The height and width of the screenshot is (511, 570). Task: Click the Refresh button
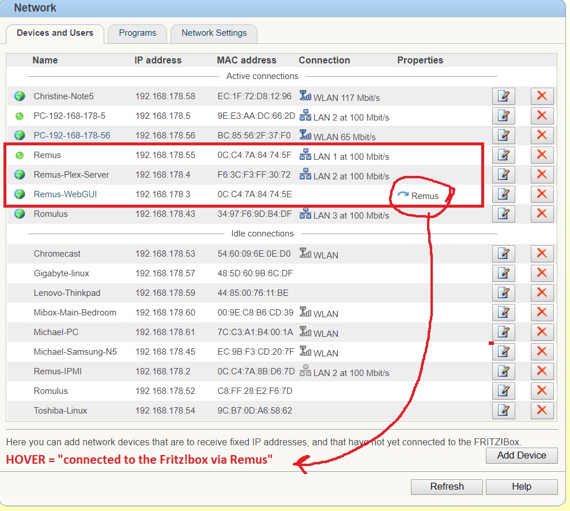(x=447, y=487)
